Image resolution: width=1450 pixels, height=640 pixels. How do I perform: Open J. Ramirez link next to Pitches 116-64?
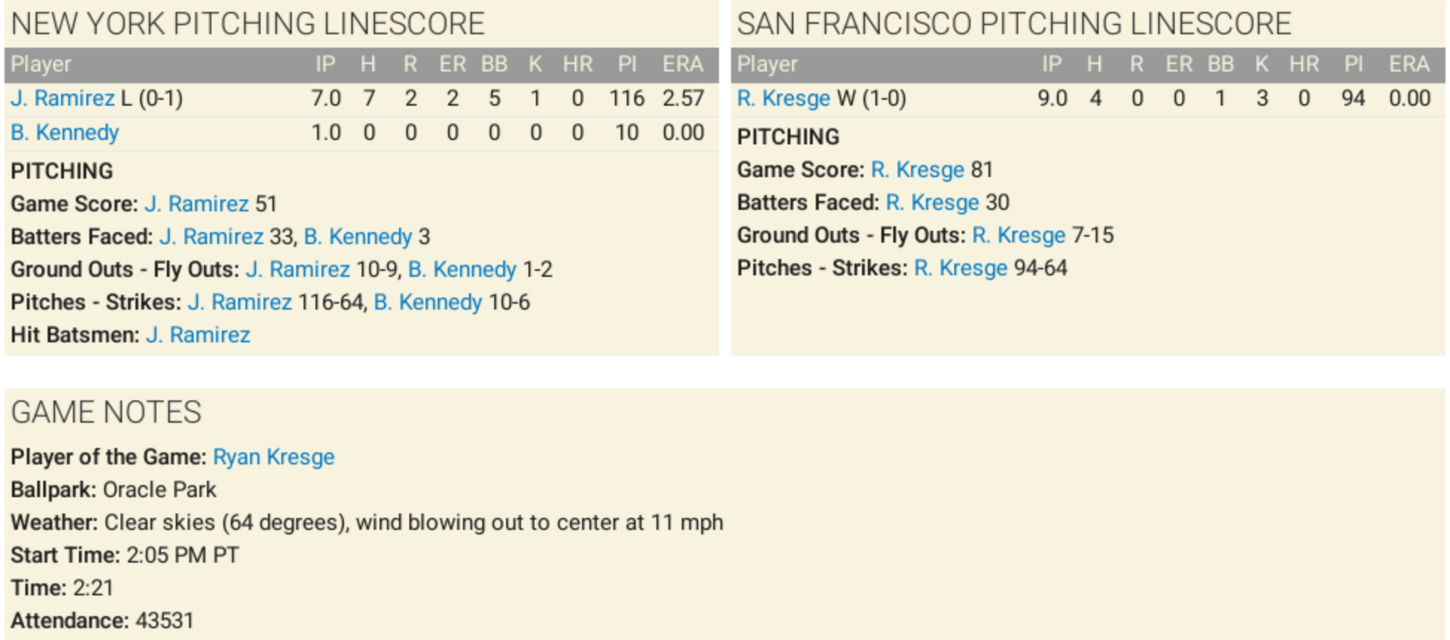click(240, 302)
